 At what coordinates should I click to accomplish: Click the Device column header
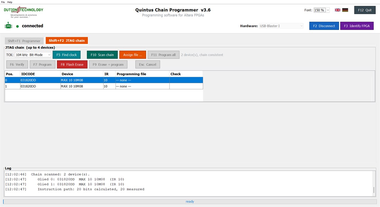tap(82, 74)
